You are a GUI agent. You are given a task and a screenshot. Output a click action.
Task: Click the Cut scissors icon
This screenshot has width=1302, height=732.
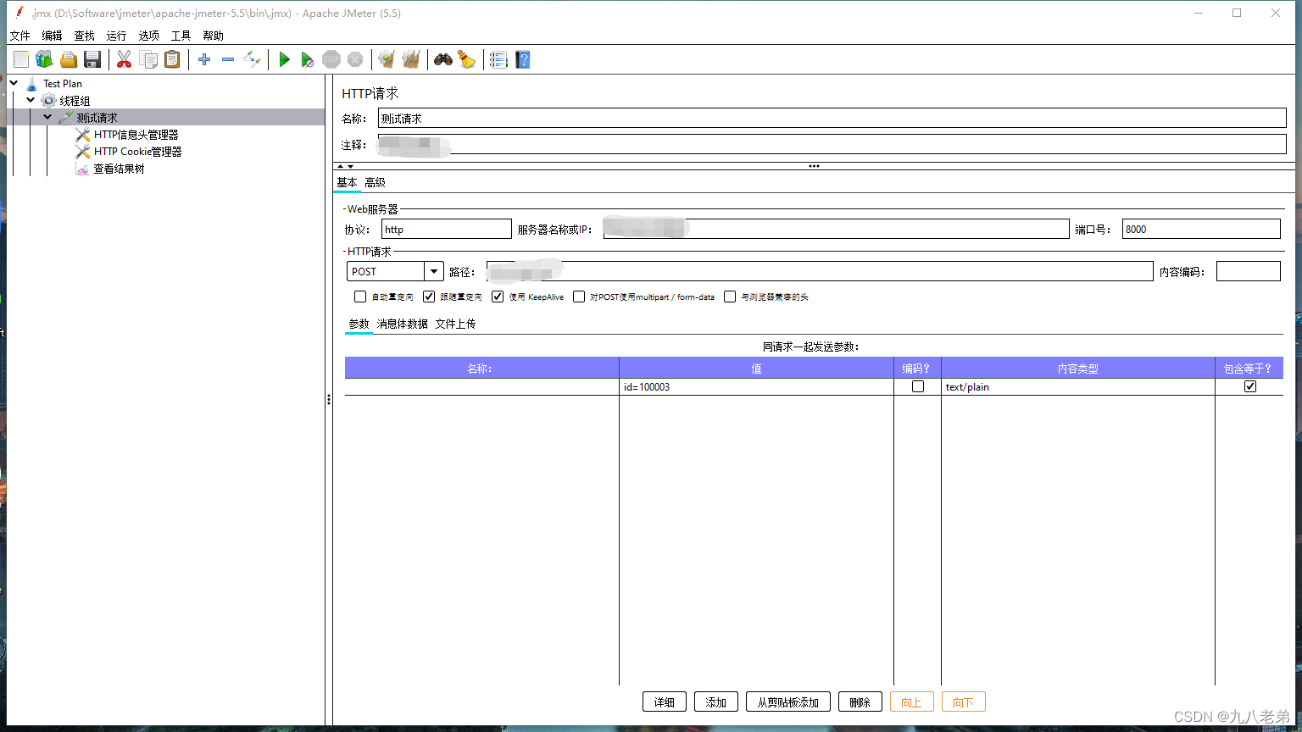click(124, 59)
